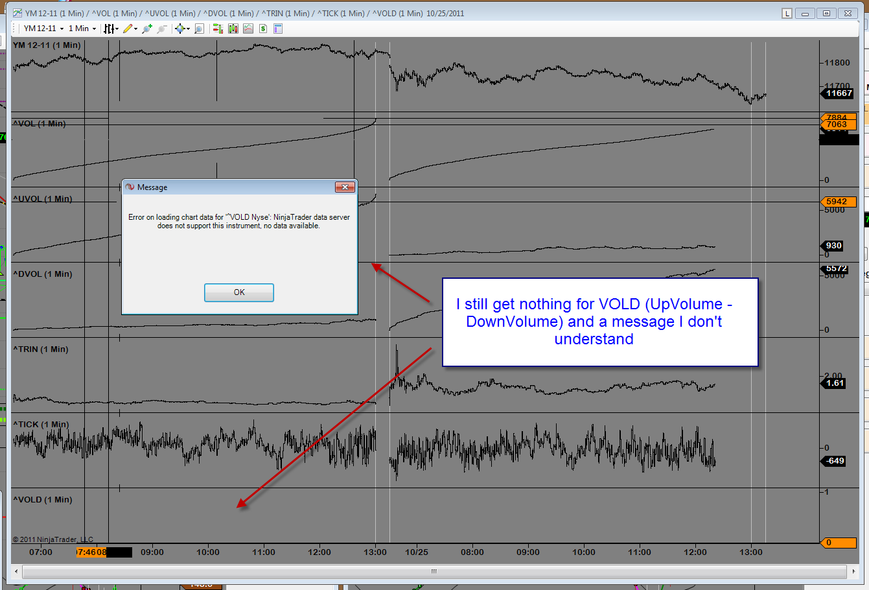Click the horizontal scrollbar thumb grip
This screenshot has height=590, width=869.
point(434,571)
